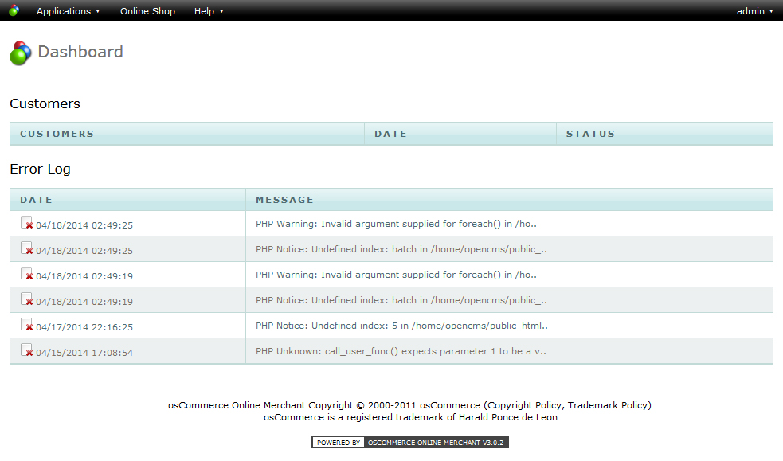Delete the 04/17/2014 22:16:25 log entry
Screen dimensions: 783x461
[27, 325]
